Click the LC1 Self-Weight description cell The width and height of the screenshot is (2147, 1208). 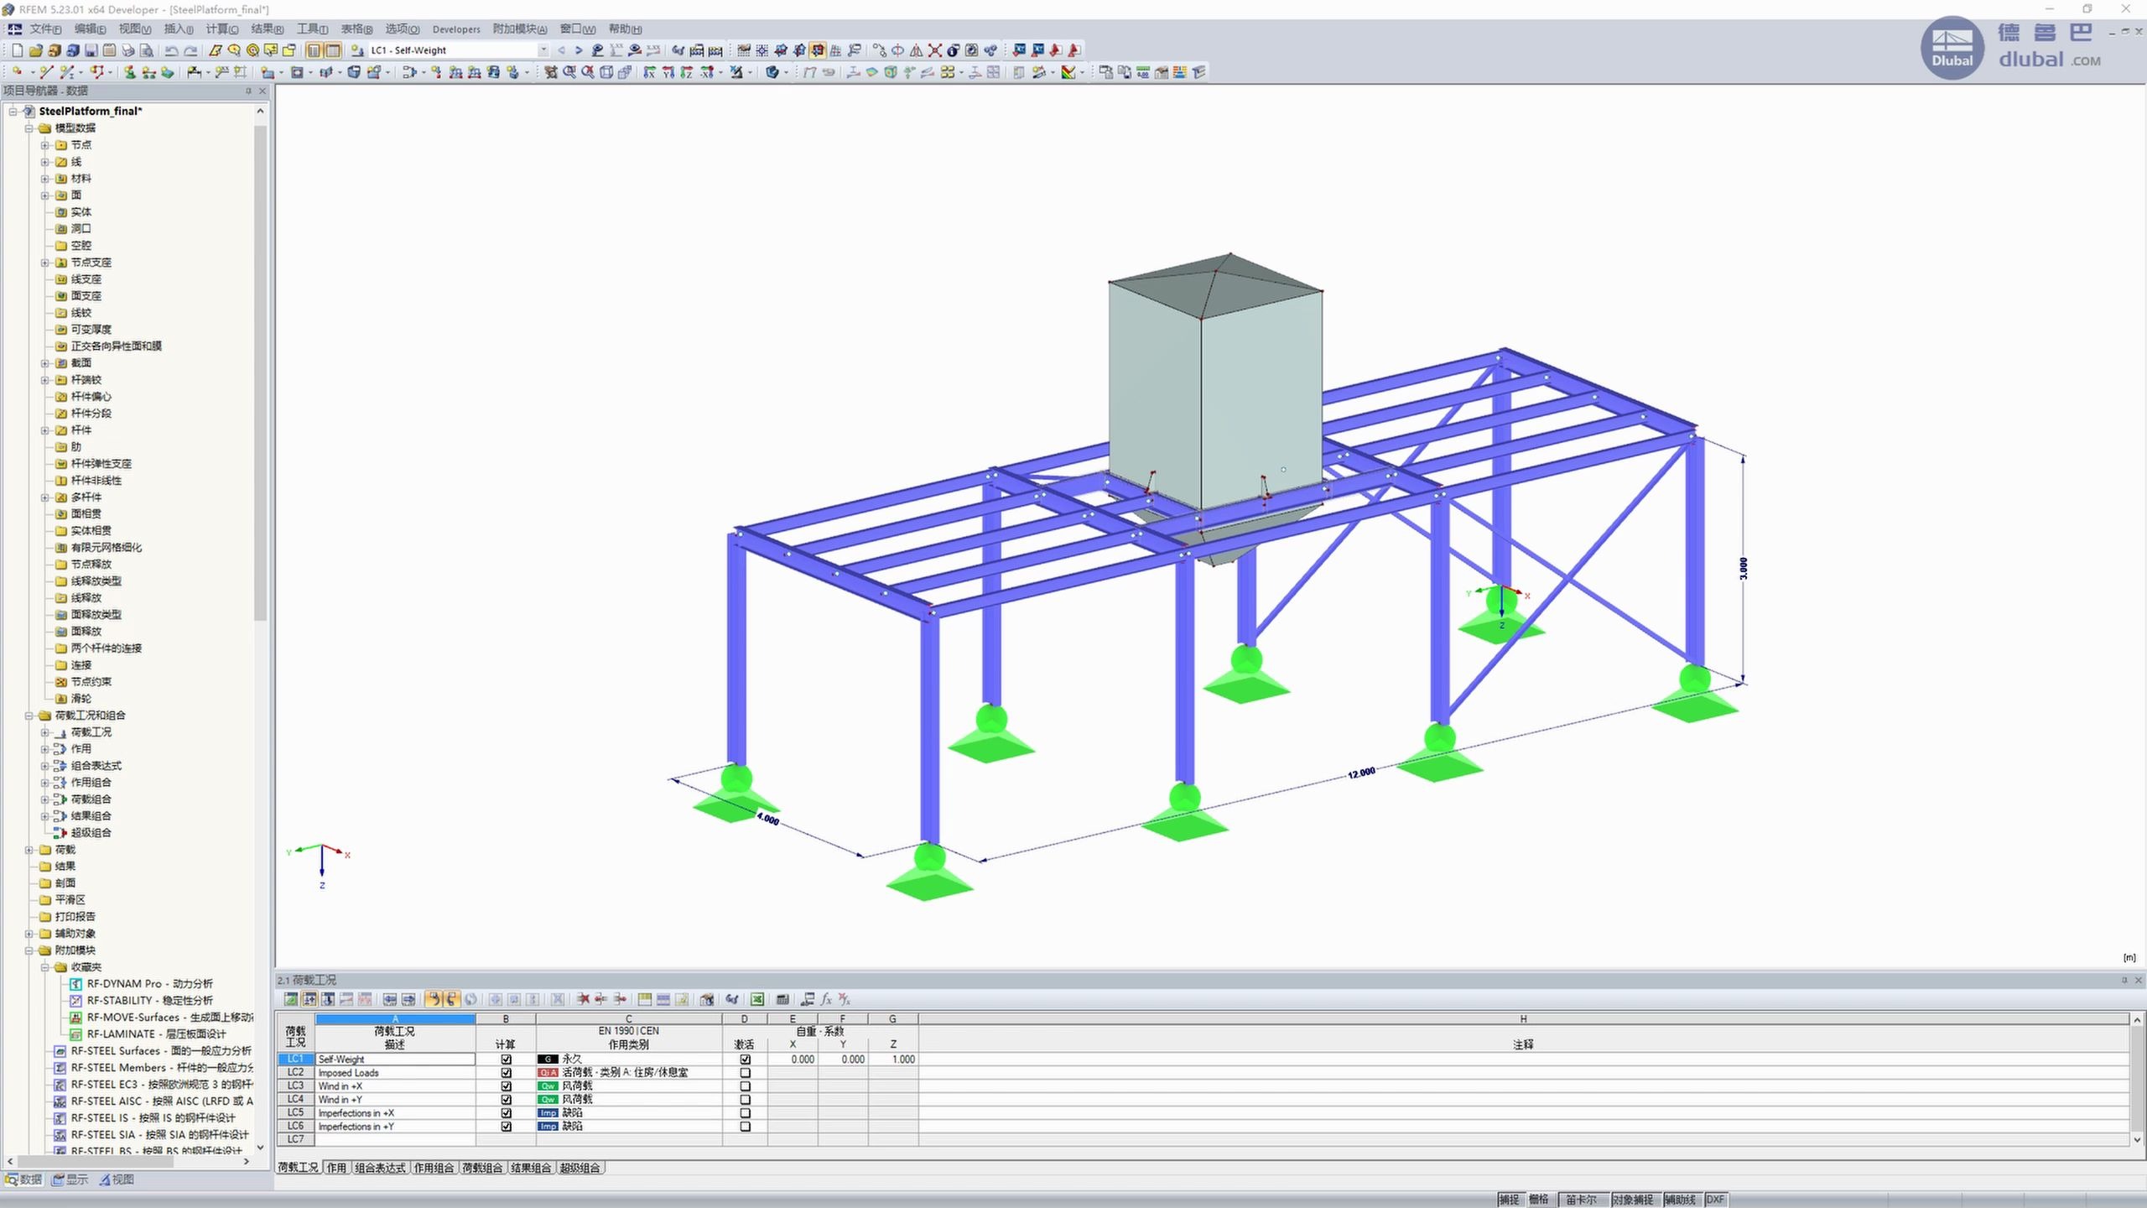(394, 1060)
